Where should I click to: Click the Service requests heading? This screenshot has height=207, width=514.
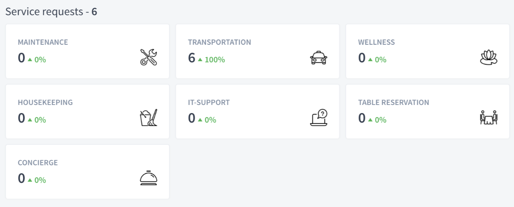tap(51, 12)
